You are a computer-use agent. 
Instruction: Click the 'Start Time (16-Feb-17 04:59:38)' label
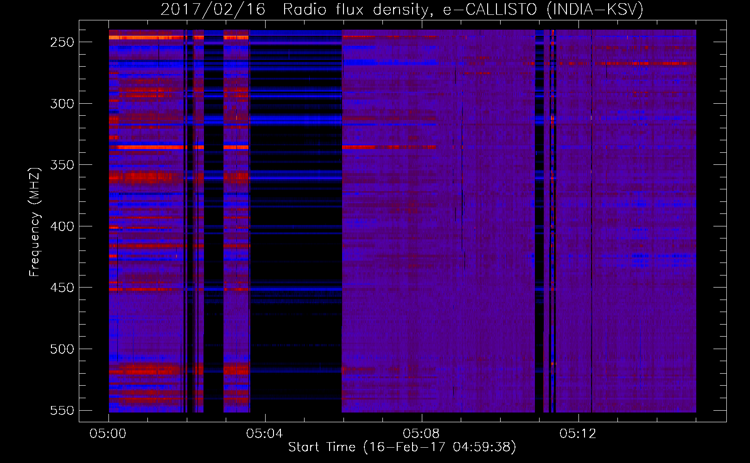402,447
